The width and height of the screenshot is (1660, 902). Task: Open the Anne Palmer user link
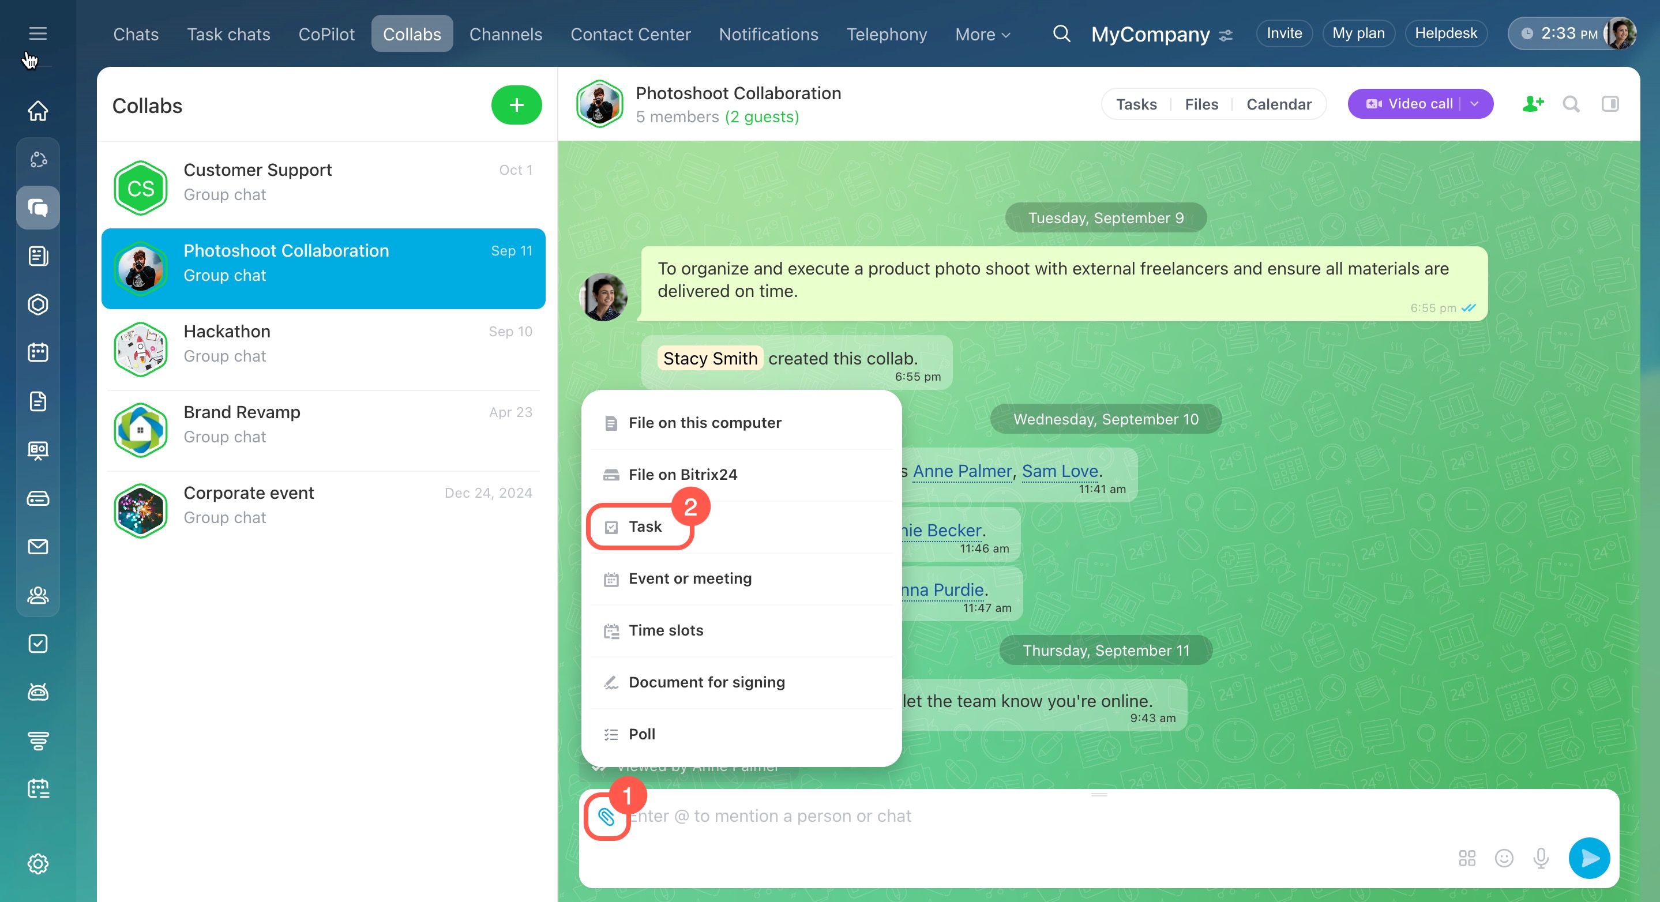962,471
